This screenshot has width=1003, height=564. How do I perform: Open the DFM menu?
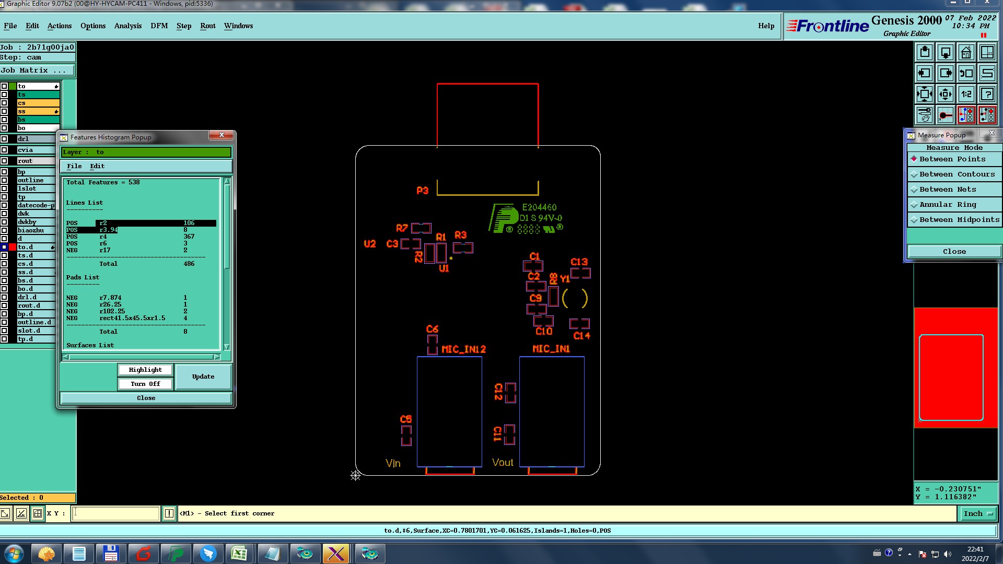coord(159,26)
